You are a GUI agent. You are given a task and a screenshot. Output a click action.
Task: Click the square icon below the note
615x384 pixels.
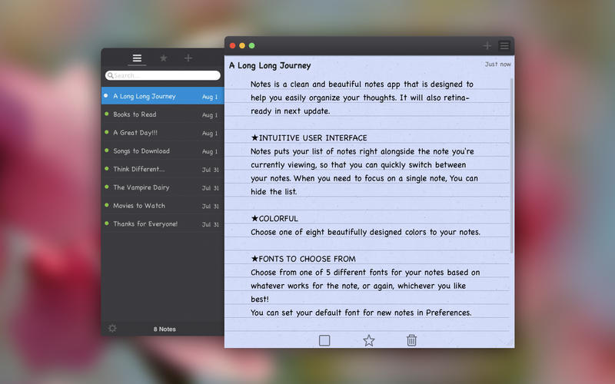(x=324, y=340)
